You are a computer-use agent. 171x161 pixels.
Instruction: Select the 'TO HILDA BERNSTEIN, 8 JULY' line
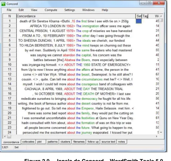[x=76, y=45]
